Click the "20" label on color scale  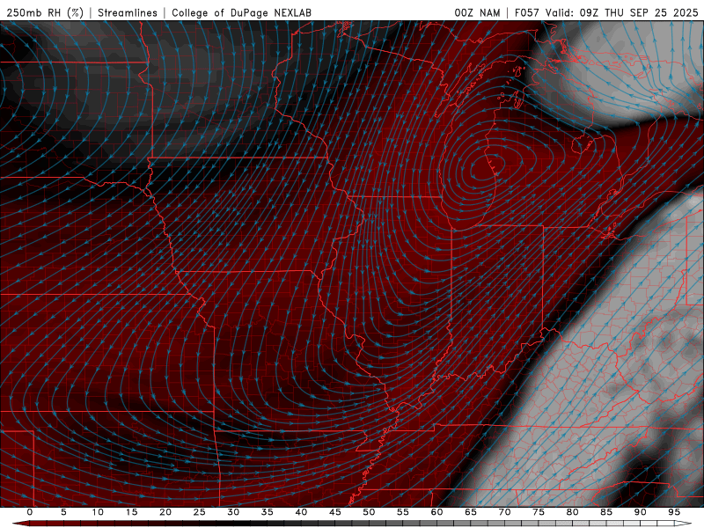(x=165, y=512)
